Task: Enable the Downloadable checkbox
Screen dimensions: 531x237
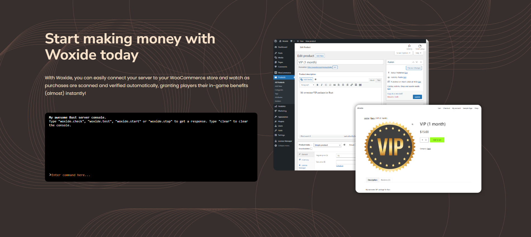Action: (311, 149)
